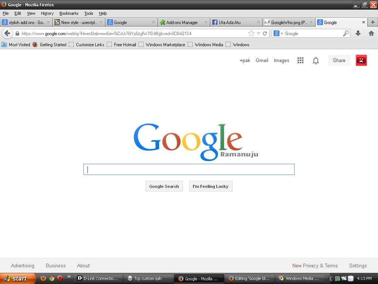Click the Google Search button

164,186
